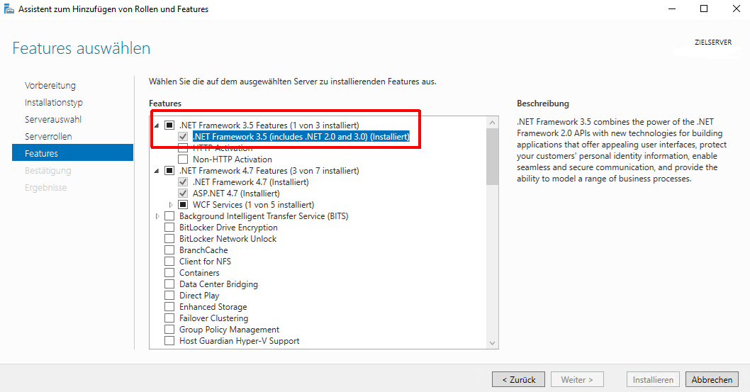Select the .NET Framework 4.7 (Installiert) row
Image resolution: width=750 pixels, height=392 pixels.
pos(251,182)
